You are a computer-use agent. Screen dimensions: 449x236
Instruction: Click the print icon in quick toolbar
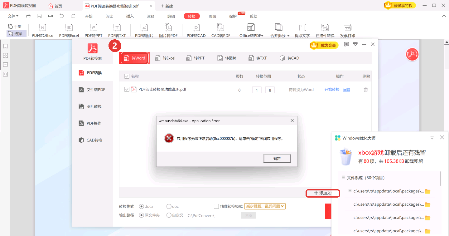point(51,16)
